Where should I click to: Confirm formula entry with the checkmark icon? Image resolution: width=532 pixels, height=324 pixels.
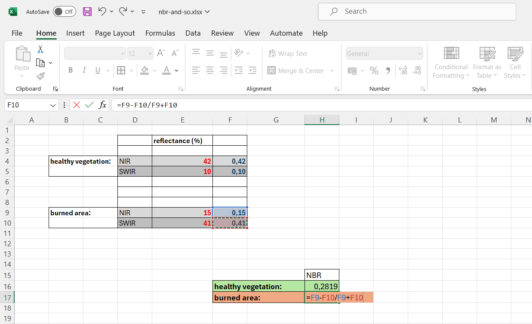coord(89,105)
